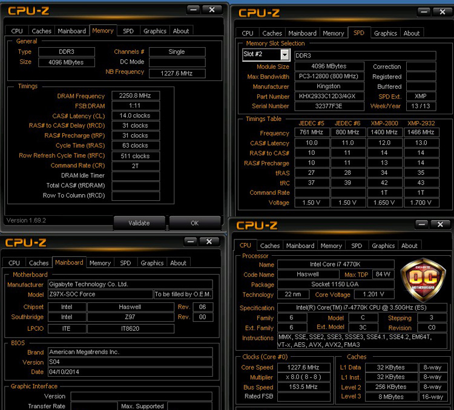
Task: Close the Mainboard CPU-Z window
Action: (209, 242)
